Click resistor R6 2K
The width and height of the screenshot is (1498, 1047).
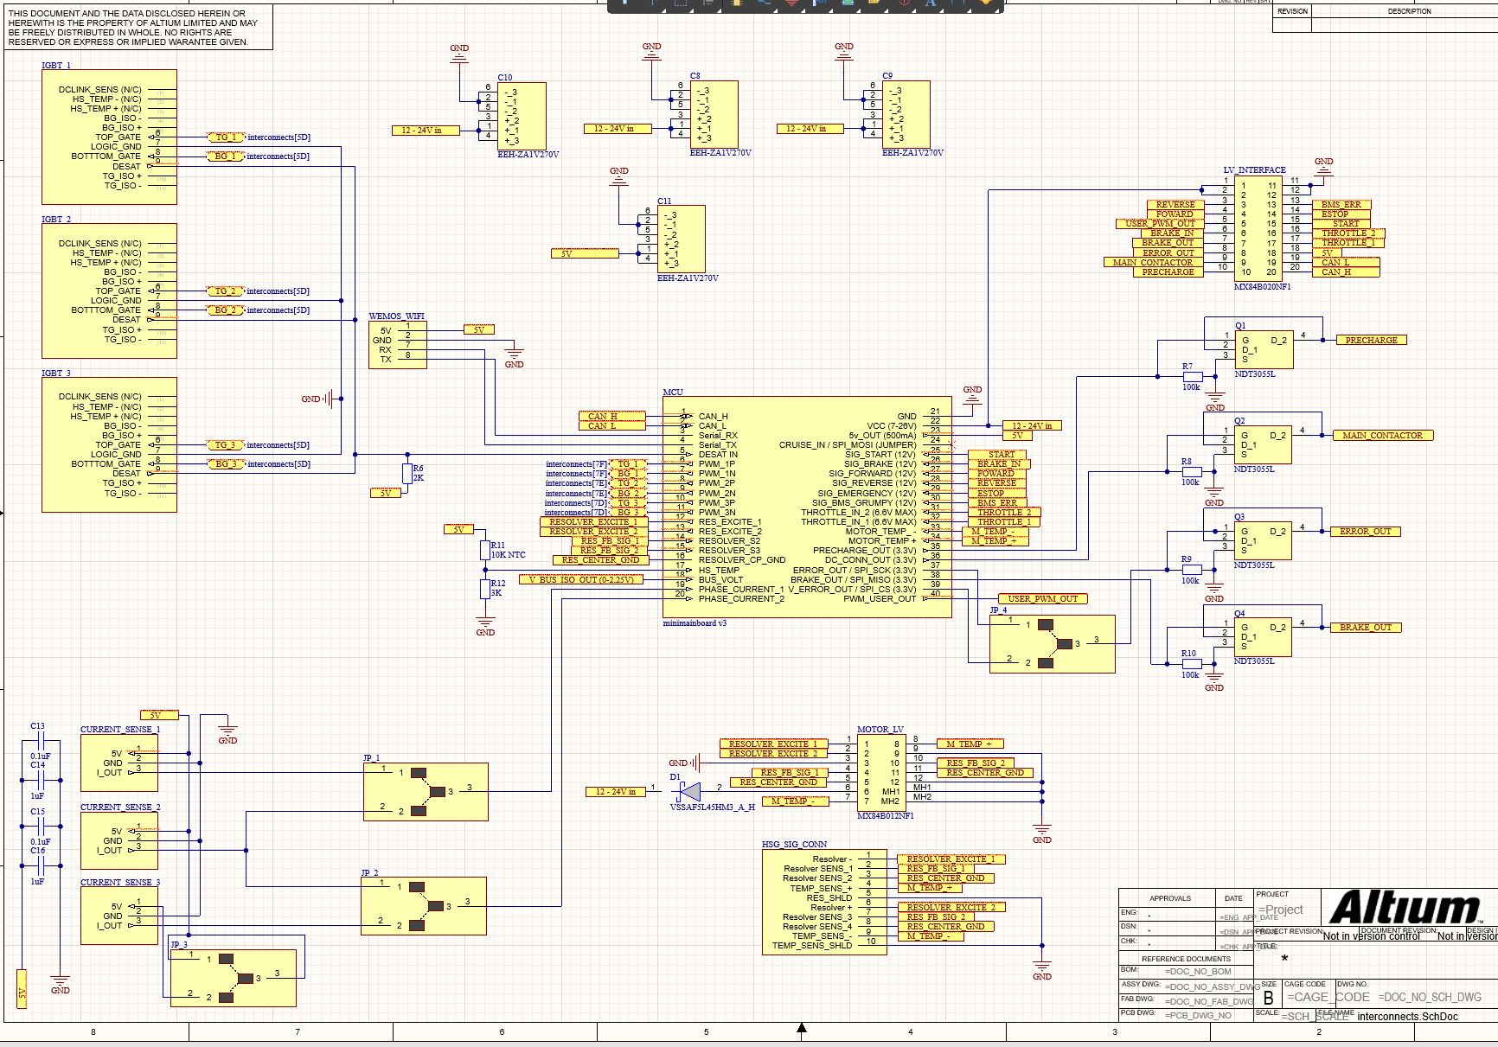[x=407, y=473]
